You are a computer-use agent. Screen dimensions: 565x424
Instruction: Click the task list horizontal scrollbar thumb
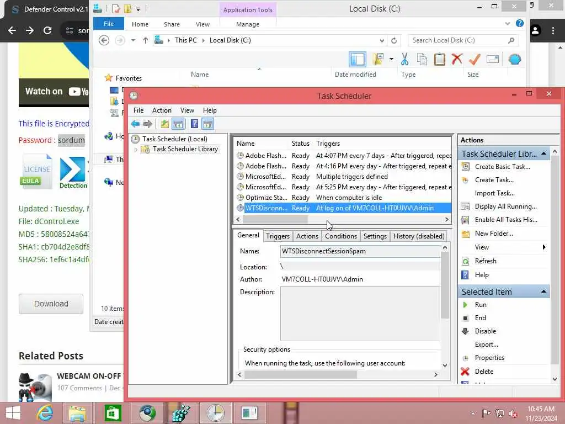[275, 220]
